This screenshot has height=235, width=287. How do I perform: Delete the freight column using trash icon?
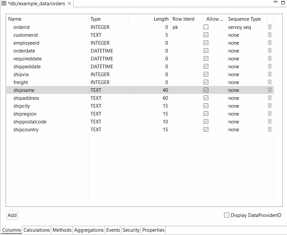(x=270, y=82)
